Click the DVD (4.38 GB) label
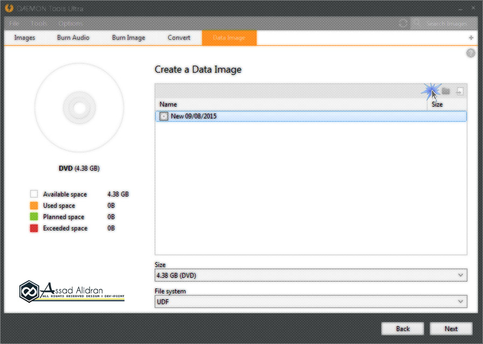This screenshot has width=483, height=344. click(x=79, y=169)
